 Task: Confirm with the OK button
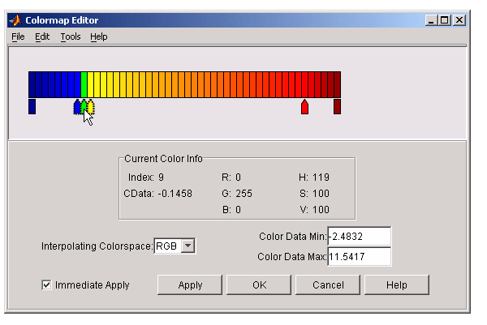259,285
